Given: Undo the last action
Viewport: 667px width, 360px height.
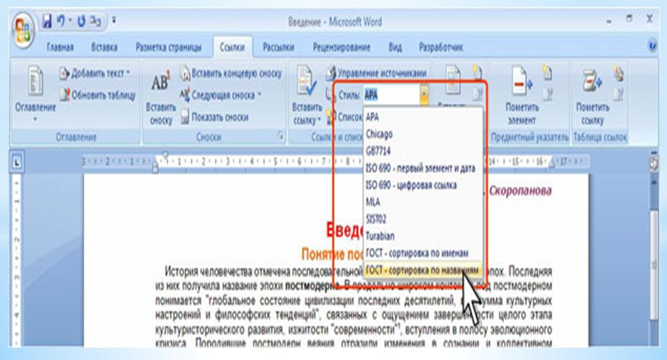Looking at the screenshot, I should click(x=61, y=20).
